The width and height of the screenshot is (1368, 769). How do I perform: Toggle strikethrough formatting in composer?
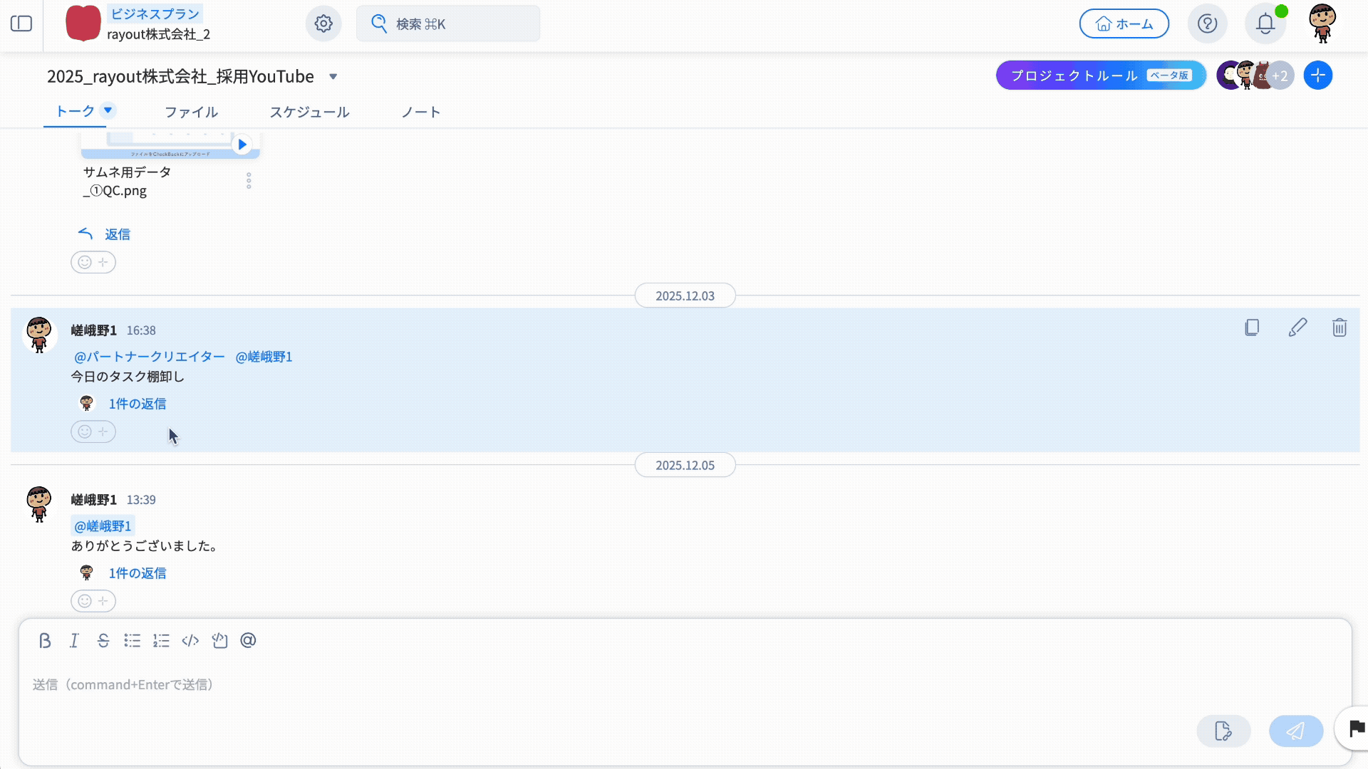(x=103, y=641)
